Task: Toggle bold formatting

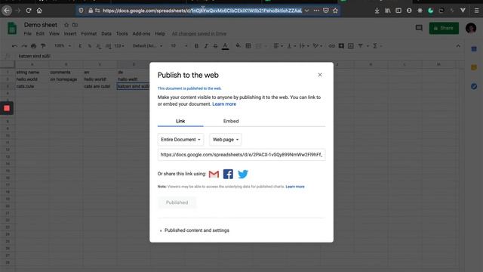Action: coord(196,46)
